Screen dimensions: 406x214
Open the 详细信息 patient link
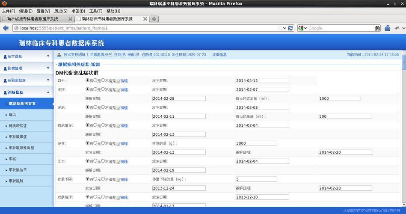[x=219, y=55]
